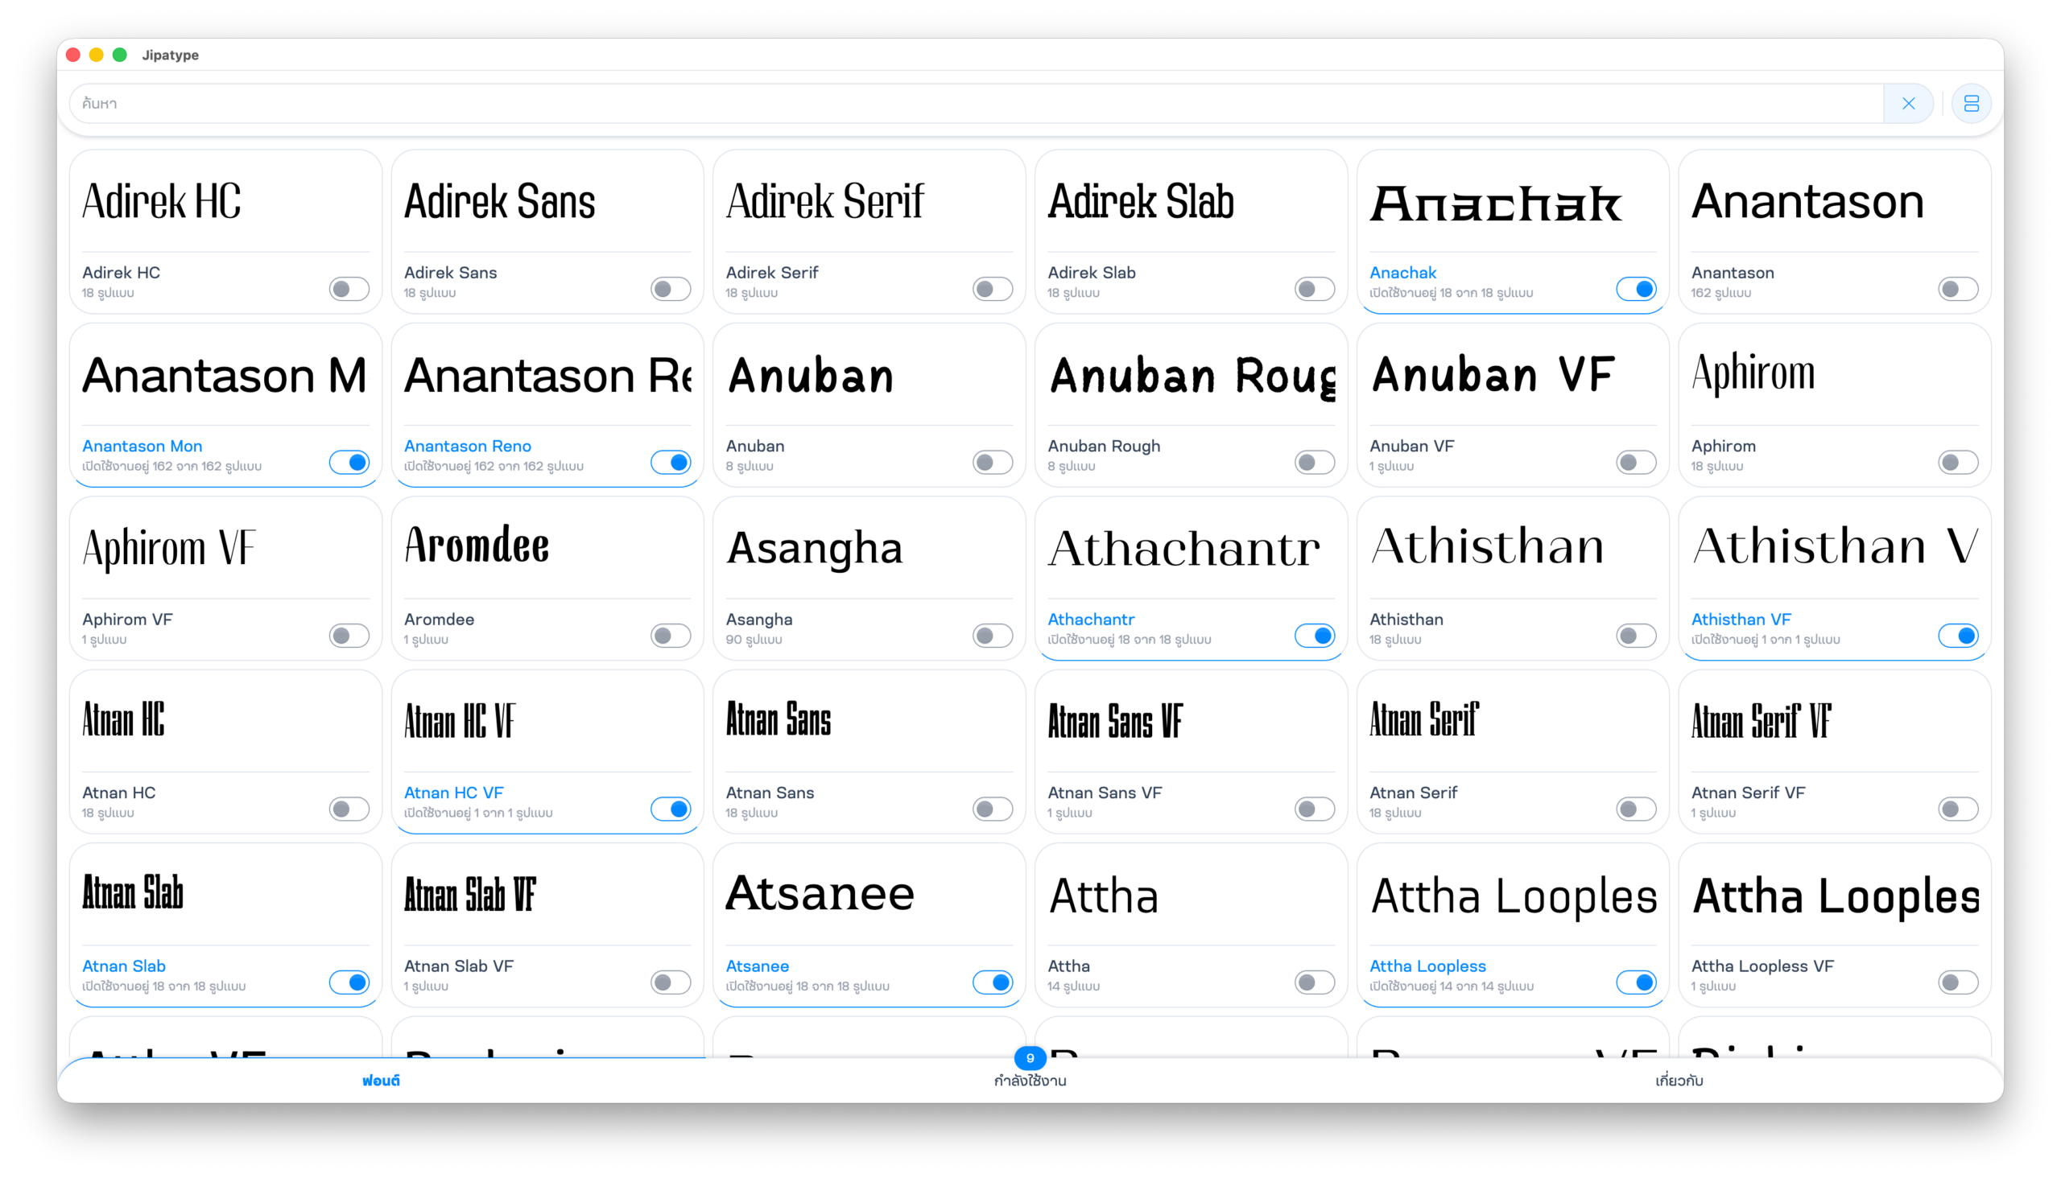Disable the Athachantr font switch
This screenshot has height=1178, width=2061.
point(1314,635)
